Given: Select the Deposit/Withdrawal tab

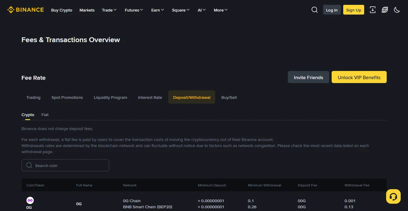Looking at the screenshot, I should pos(192,97).
